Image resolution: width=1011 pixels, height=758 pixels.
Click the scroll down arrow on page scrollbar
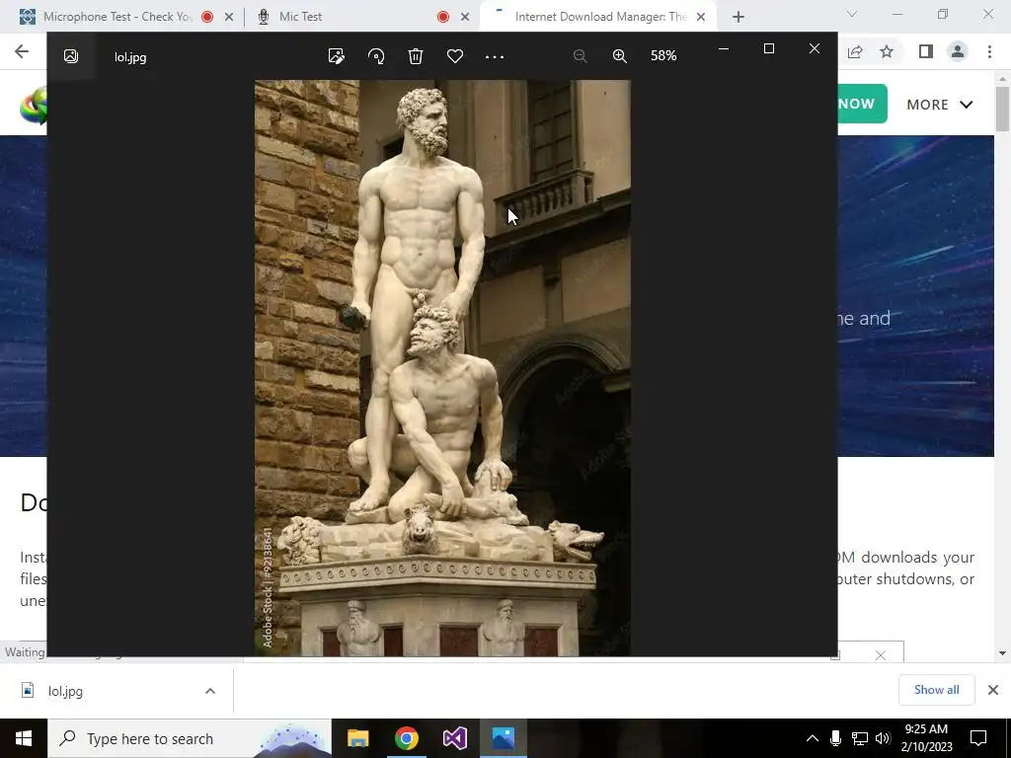click(1002, 653)
